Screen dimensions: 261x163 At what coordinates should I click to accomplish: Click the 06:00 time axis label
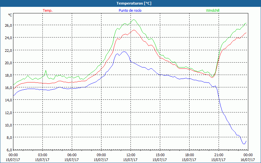pyautogui.click(x=72, y=155)
